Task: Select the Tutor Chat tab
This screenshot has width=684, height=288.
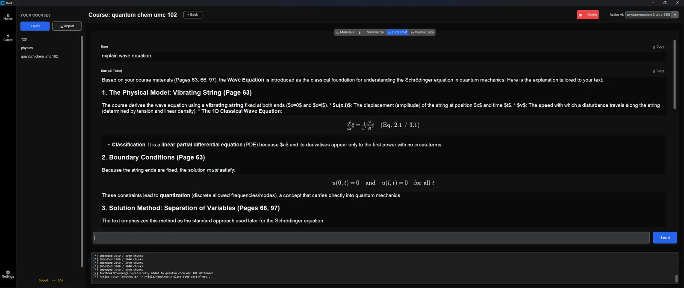Action: (398, 32)
